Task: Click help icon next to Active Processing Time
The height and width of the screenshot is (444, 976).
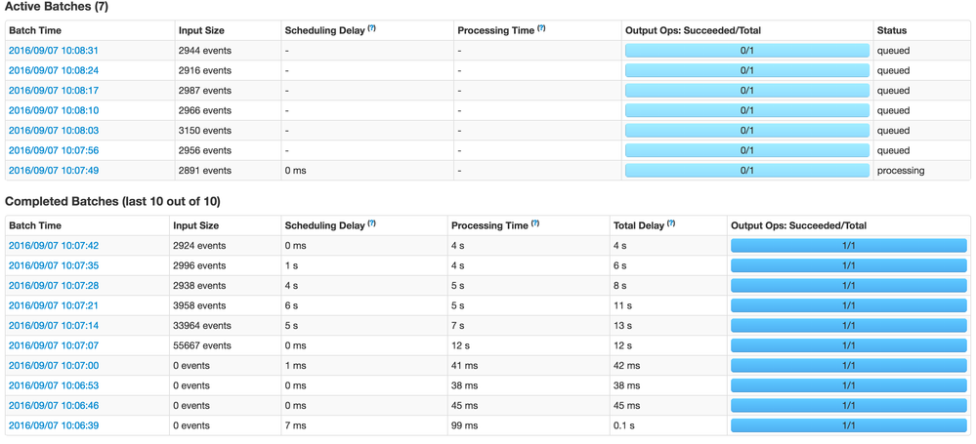Action: [x=541, y=28]
